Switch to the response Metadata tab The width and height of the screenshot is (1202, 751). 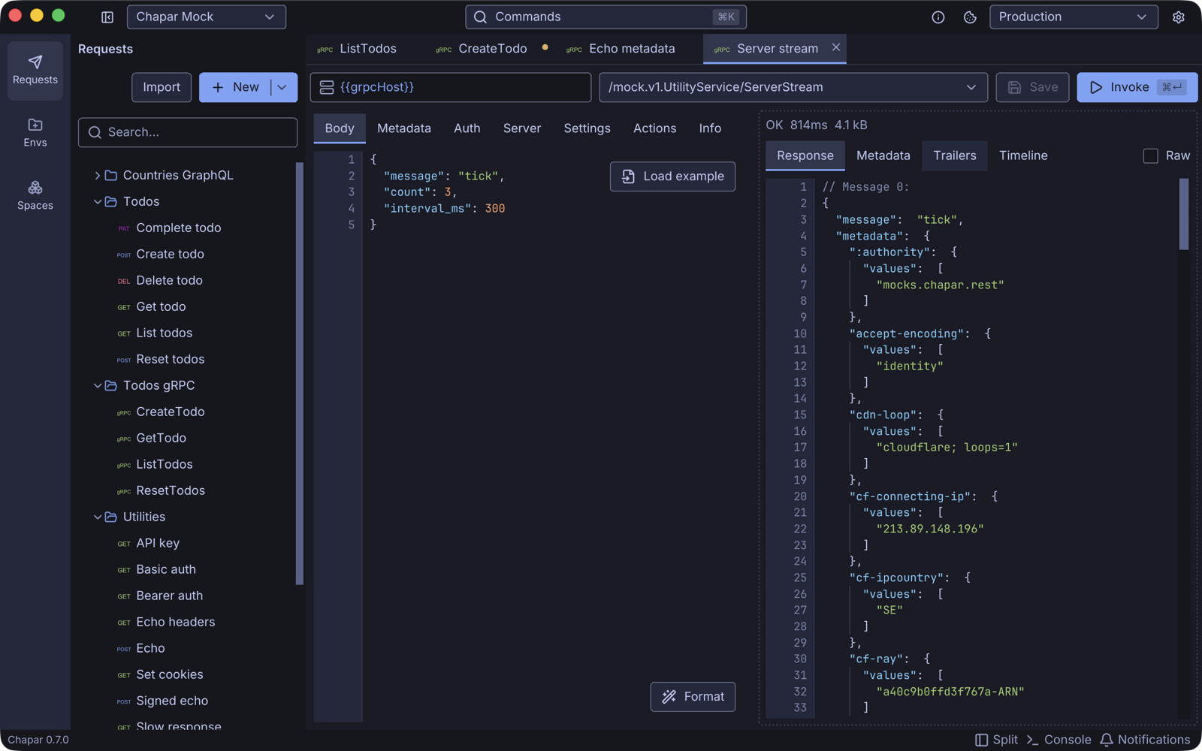[883, 155]
